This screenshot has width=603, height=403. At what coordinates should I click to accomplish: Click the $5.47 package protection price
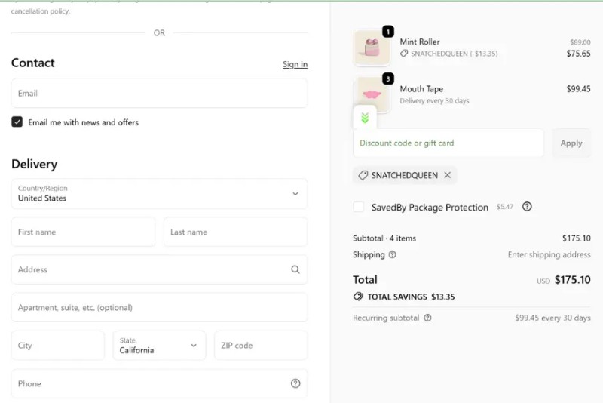pyautogui.click(x=504, y=207)
